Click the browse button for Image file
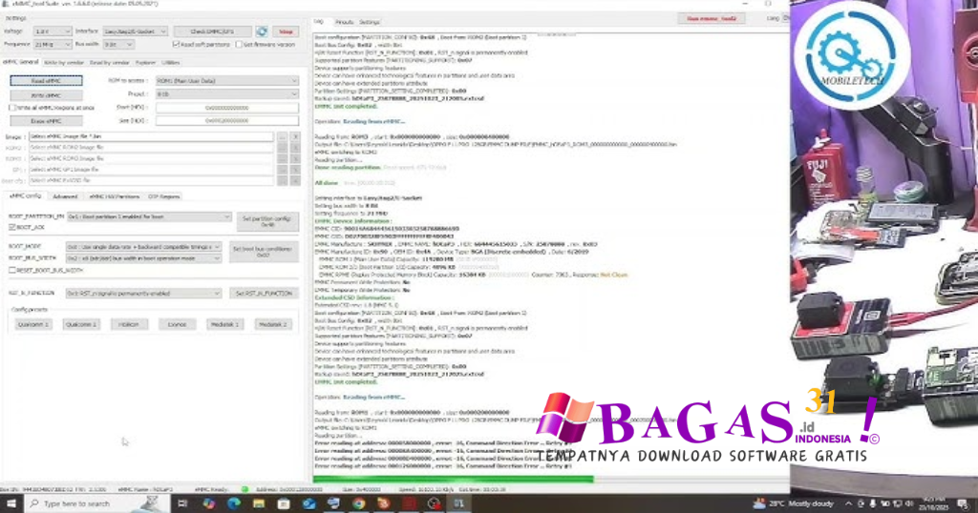978x513 pixels. pos(283,136)
